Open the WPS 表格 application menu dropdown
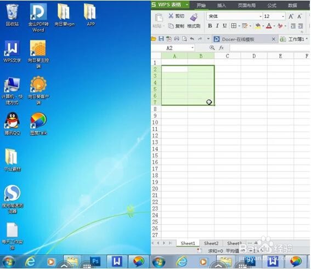 point(187,4)
